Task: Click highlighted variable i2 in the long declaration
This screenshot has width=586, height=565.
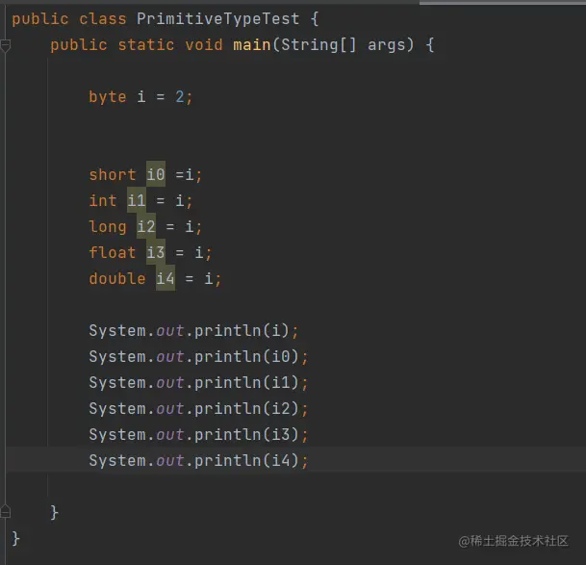Action: (145, 226)
